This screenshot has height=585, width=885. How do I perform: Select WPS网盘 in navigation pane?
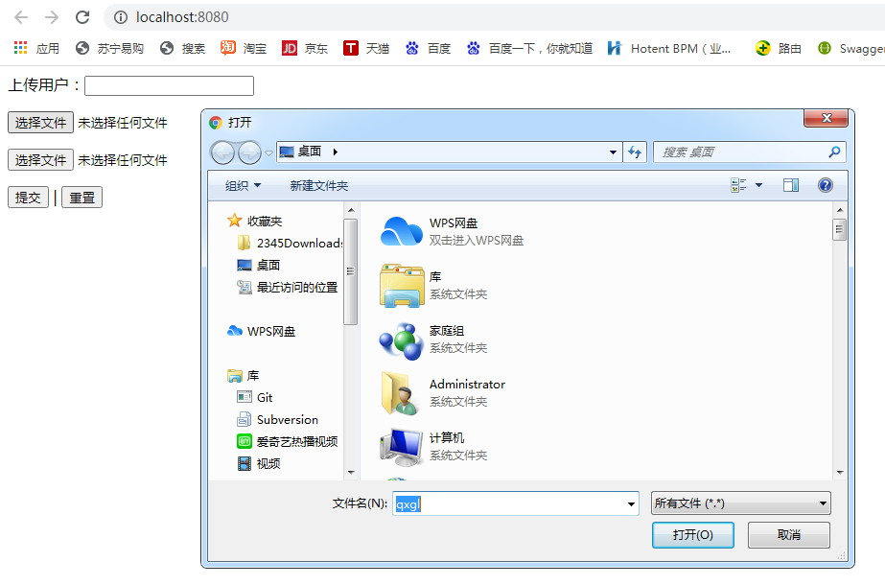[262, 331]
